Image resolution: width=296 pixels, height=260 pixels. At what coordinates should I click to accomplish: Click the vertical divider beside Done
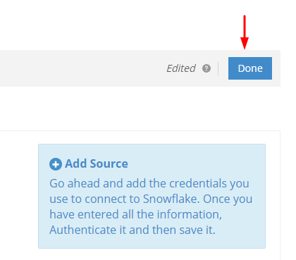click(218, 68)
